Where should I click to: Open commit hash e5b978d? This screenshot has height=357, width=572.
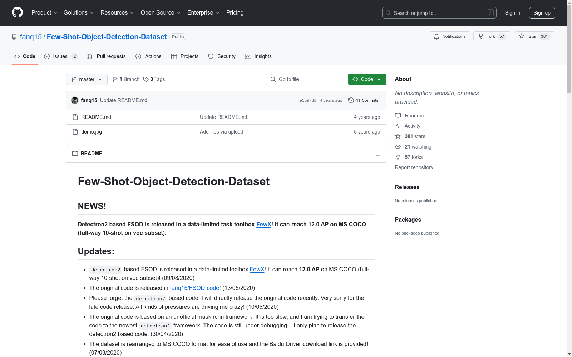pos(308,100)
